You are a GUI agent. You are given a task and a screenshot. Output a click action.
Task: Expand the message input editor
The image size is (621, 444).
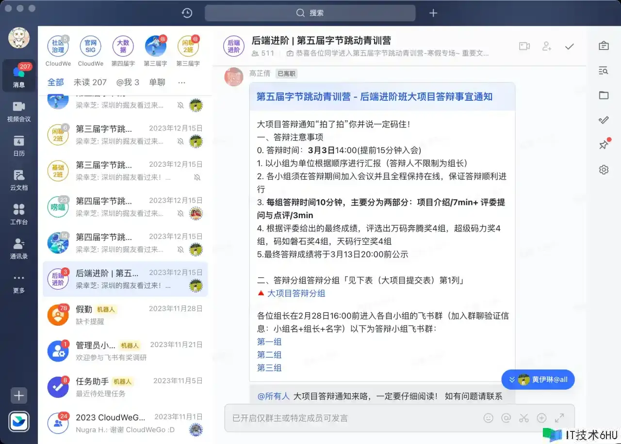pos(559,418)
